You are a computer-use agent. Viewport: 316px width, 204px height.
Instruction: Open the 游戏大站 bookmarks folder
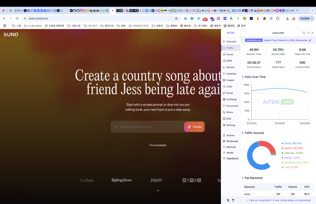(107, 26)
